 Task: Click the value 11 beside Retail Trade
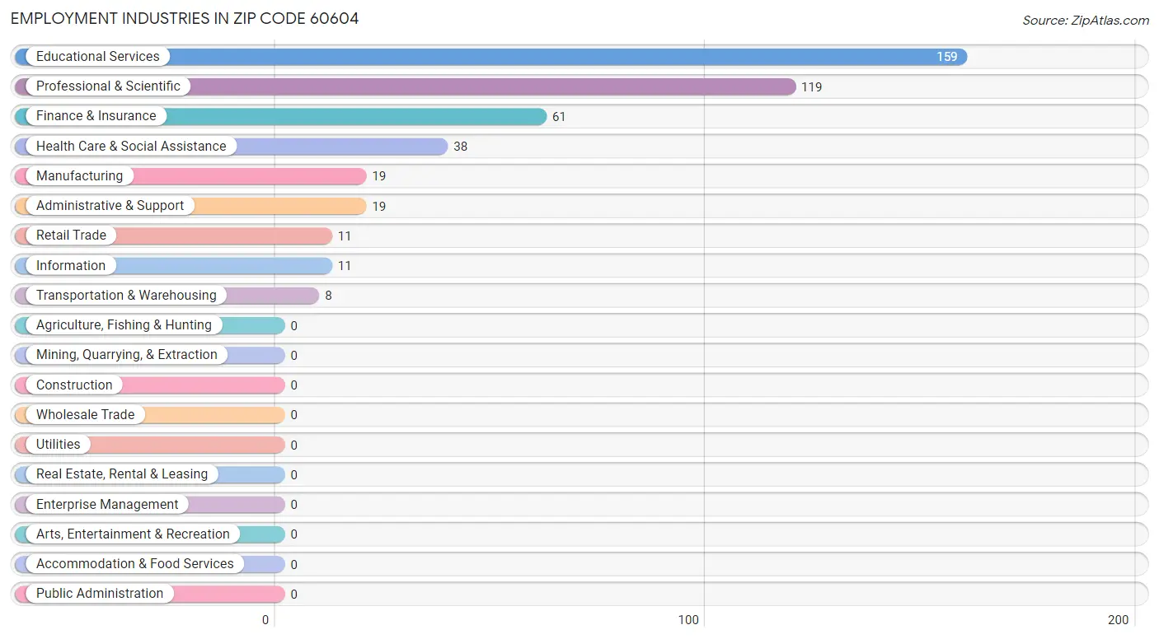(x=345, y=236)
